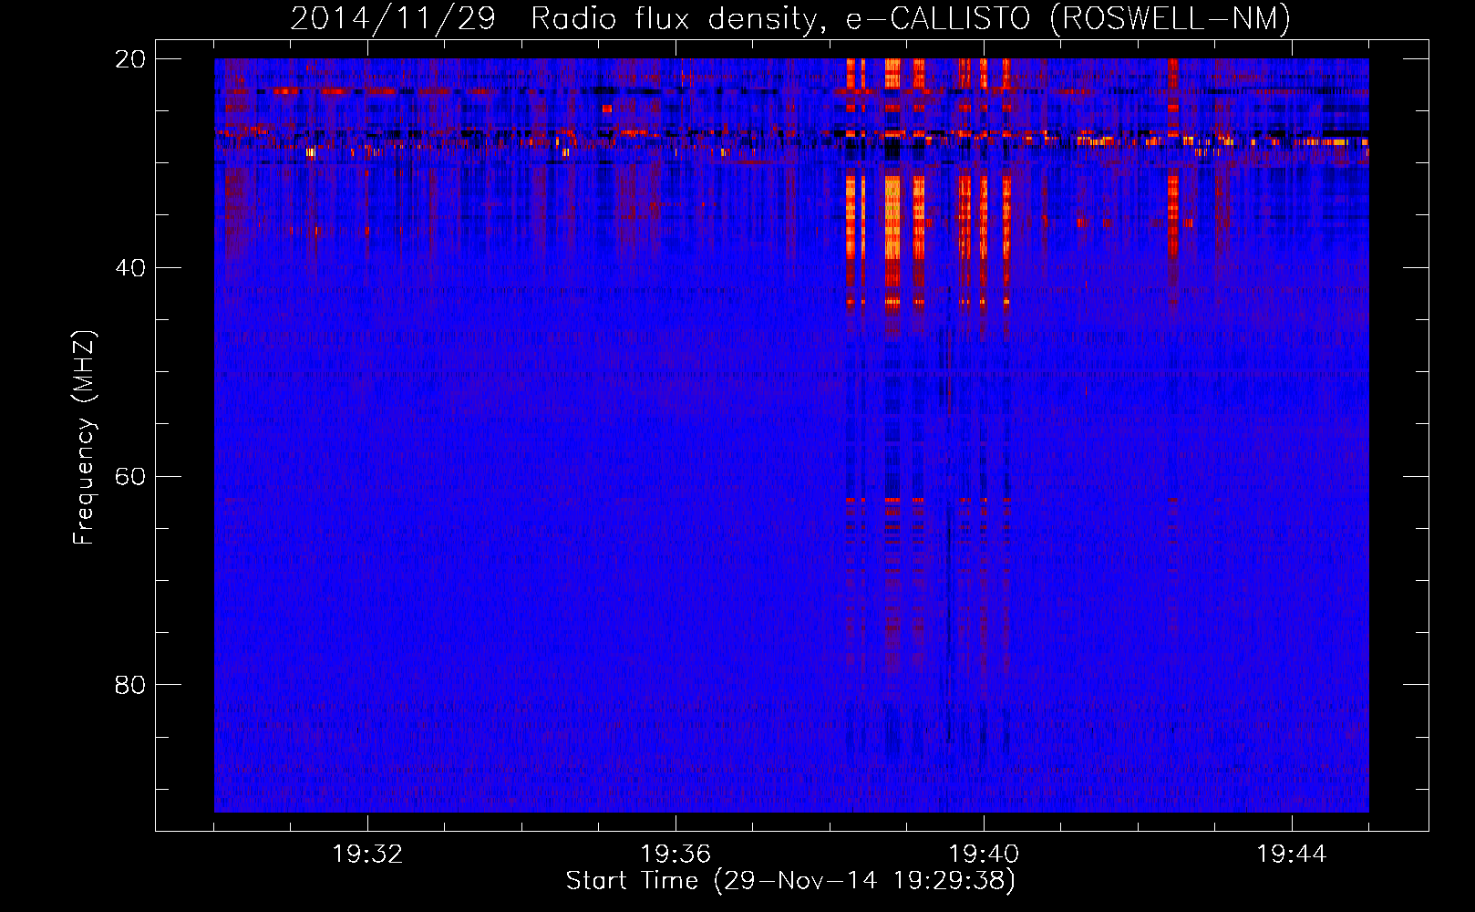Select the 19:44 time tick label

[1292, 855]
